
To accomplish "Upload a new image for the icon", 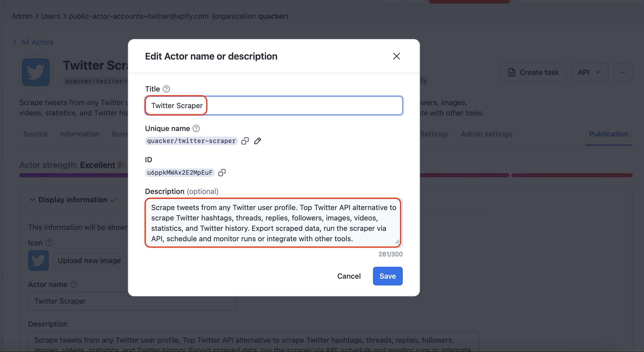I will (x=89, y=260).
